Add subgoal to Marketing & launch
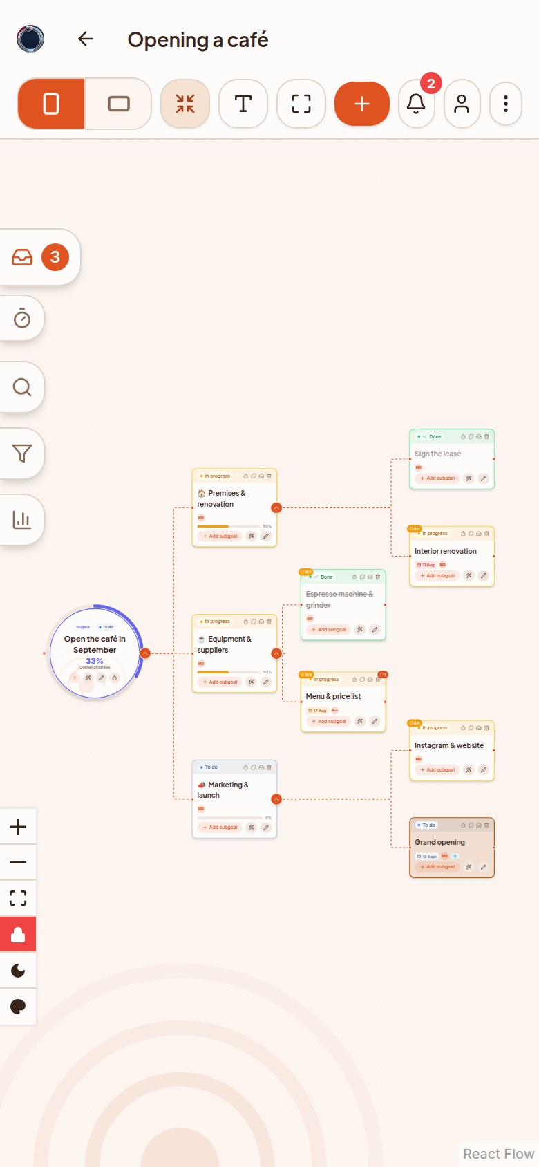Viewport: 539px width, 1167px height. [x=220, y=828]
